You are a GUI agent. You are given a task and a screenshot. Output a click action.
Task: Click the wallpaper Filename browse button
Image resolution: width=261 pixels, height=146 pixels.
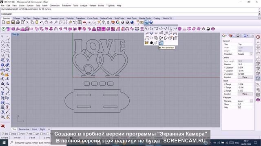point(251,101)
